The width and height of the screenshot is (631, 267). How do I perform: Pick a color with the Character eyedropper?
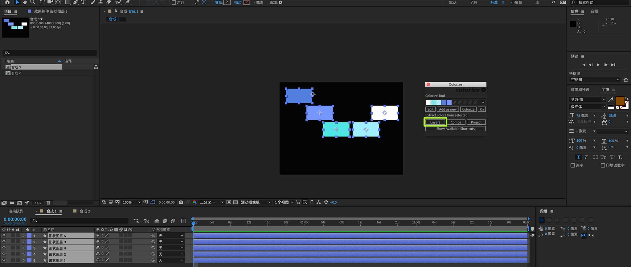coord(611,99)
